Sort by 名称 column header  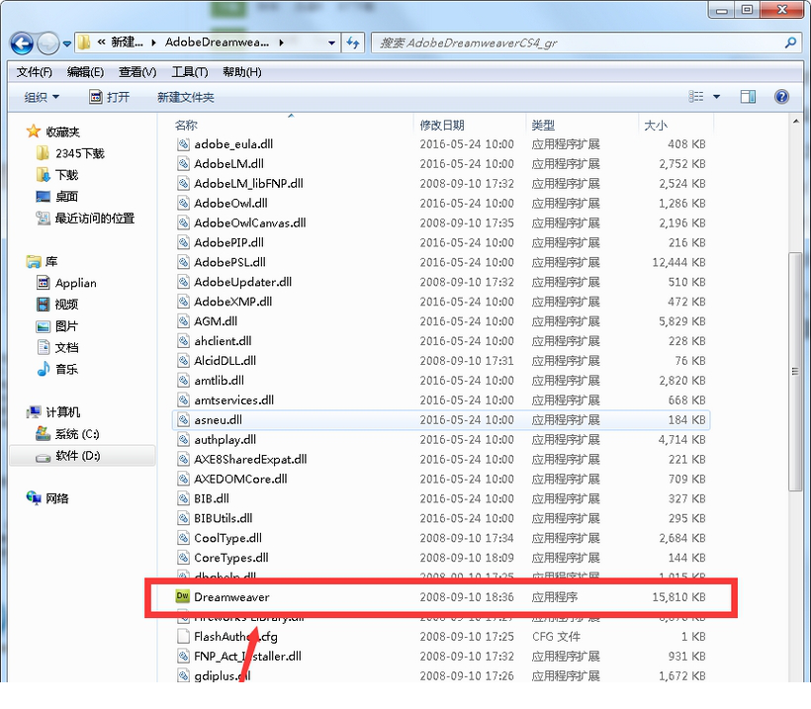pyautogui.click(x=186, y=126)
